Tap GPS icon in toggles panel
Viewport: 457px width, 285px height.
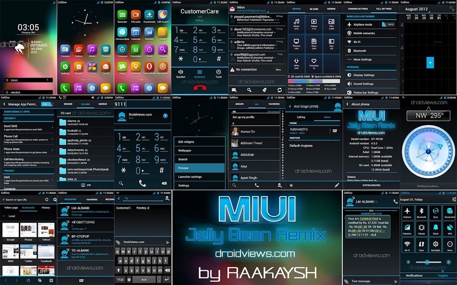tap(450, 229)
